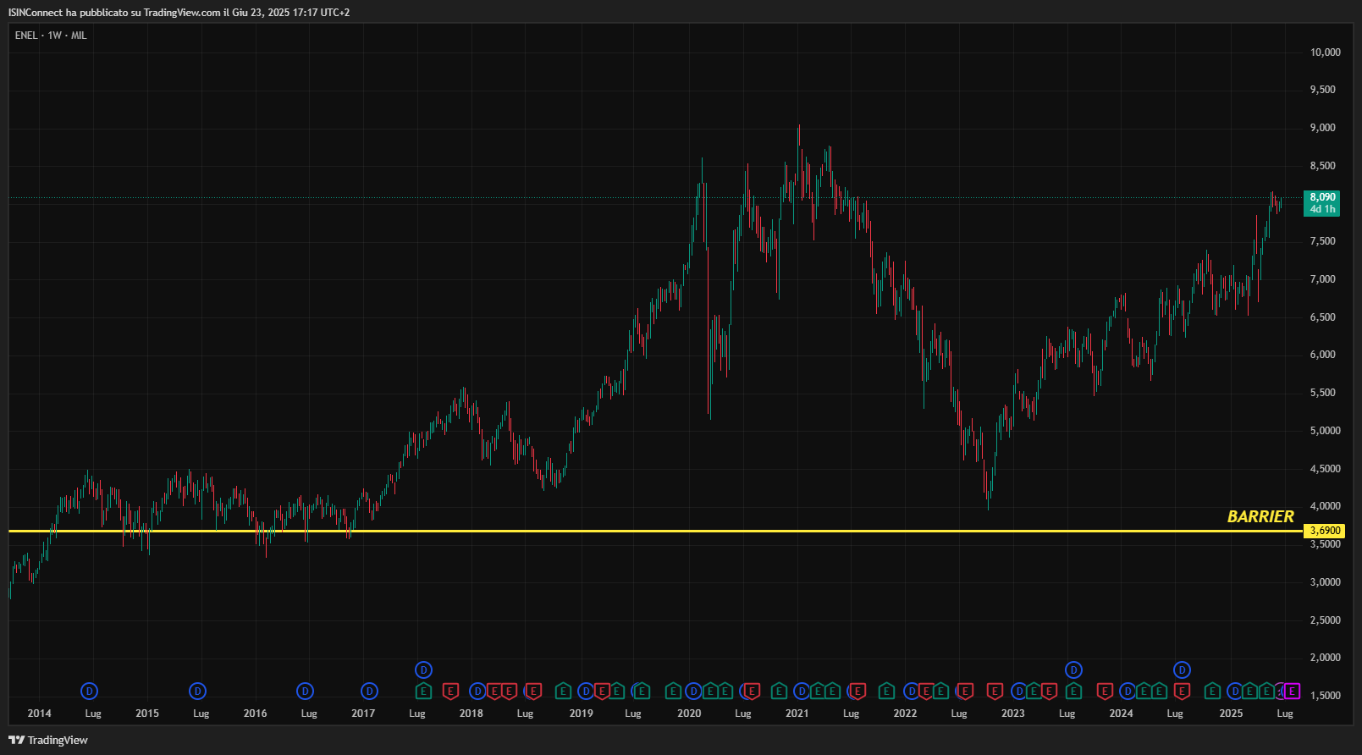Click the 2022 time axis label
This screenshot has height=755, width=1362.
pos(905,714)
